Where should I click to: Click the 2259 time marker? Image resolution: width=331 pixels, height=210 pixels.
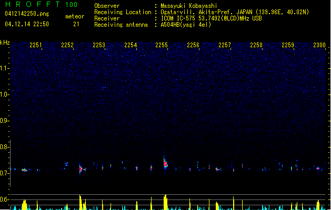pos(288,45)
